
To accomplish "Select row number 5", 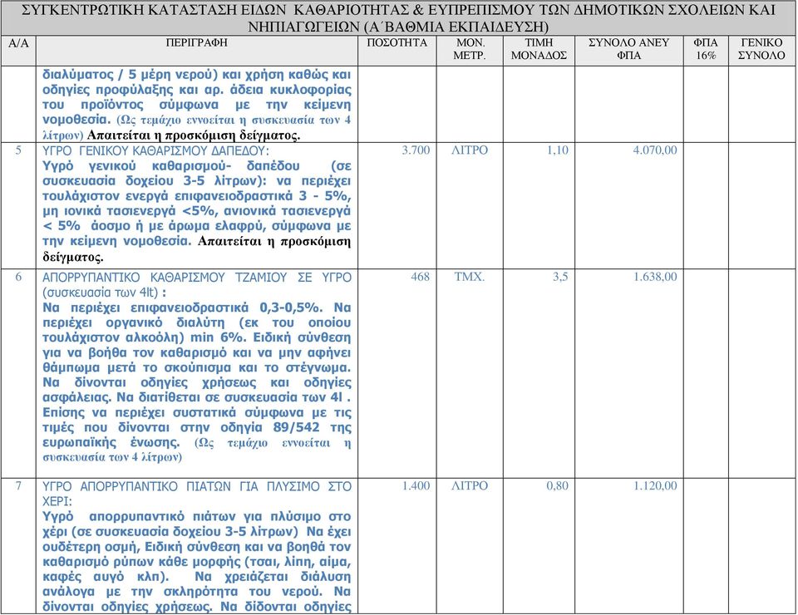I will (18, 150).
